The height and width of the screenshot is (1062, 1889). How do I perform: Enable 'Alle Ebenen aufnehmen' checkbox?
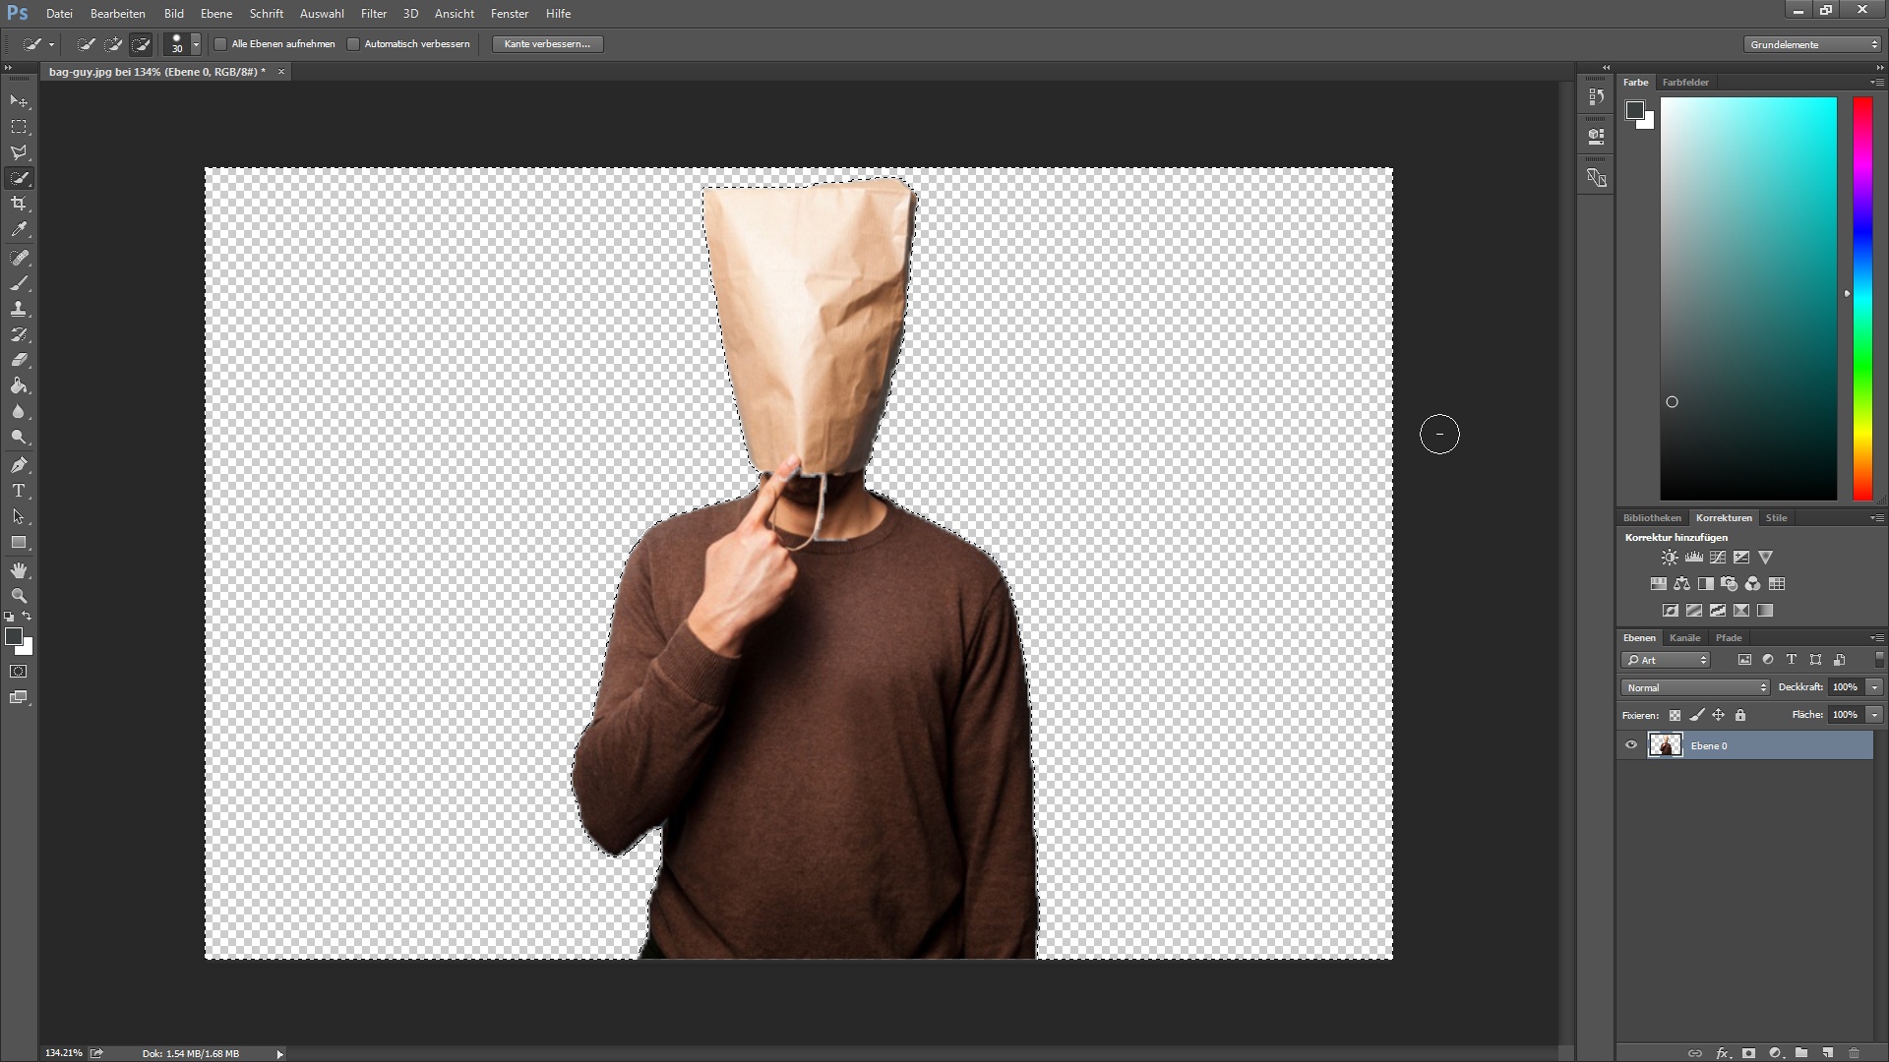pyautogui.click(x=221, y=44)
